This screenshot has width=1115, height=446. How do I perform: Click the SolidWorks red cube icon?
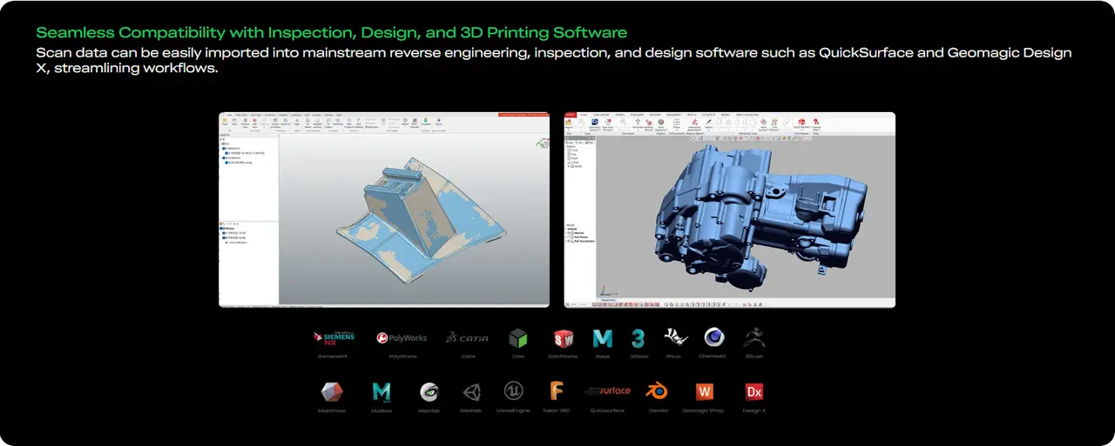pyautogui.click(x=563, y=338)
